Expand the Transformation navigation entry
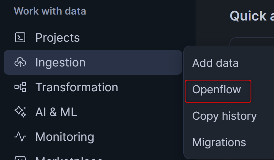Viewport: 274px width, 160px height. pyautogui.click(x=77, y=87)
